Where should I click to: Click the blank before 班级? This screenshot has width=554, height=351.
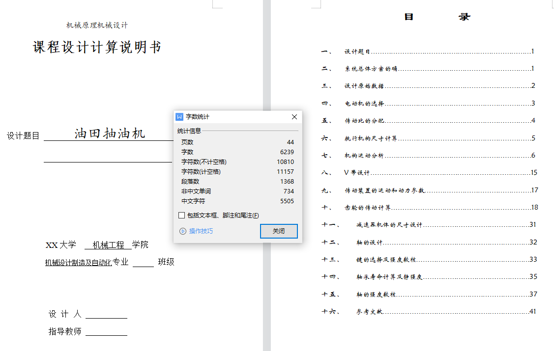pos(143,263)
